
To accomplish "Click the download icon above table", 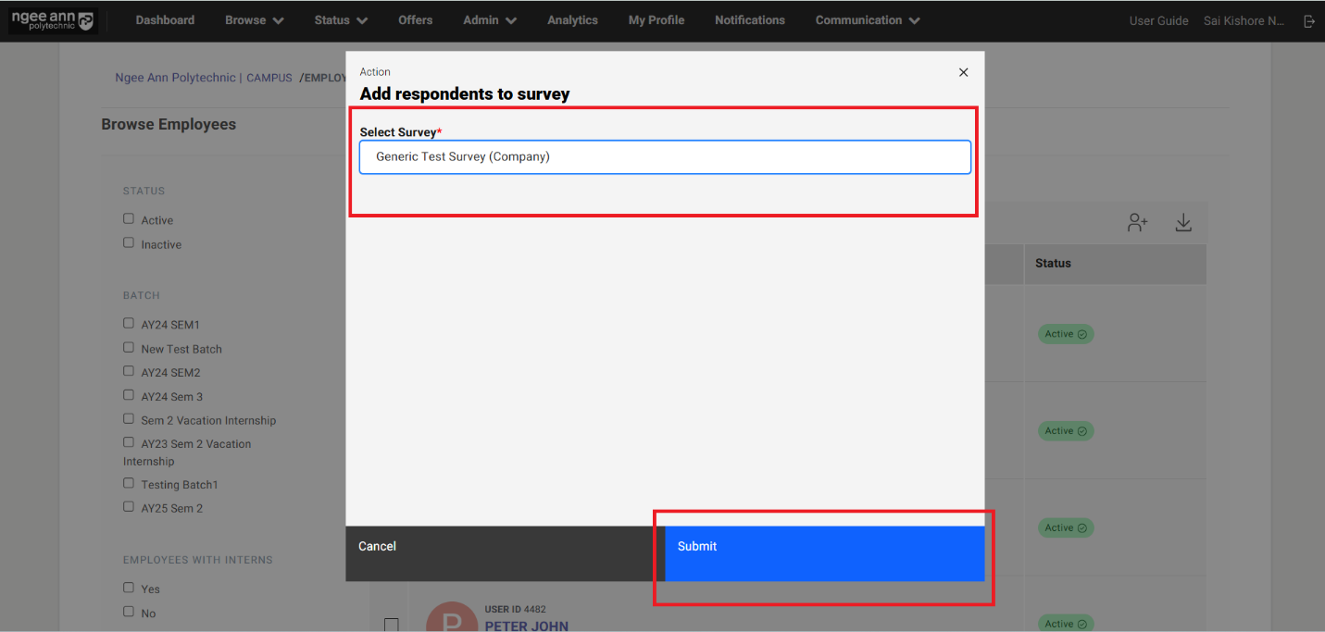I will click(x=1183, y=223).
